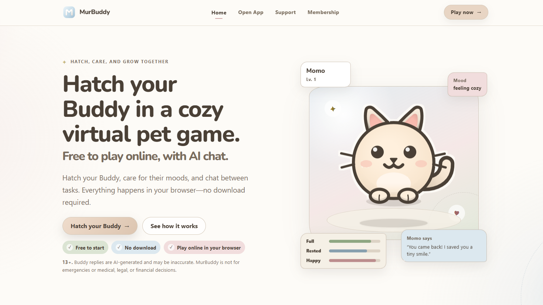Screen dimensions: 543x305
Task: Click the checkmark on No download
Action: pos(119,247)
